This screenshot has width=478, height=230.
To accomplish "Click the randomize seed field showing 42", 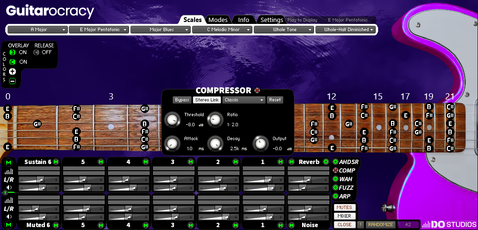I will click(408, 225).
